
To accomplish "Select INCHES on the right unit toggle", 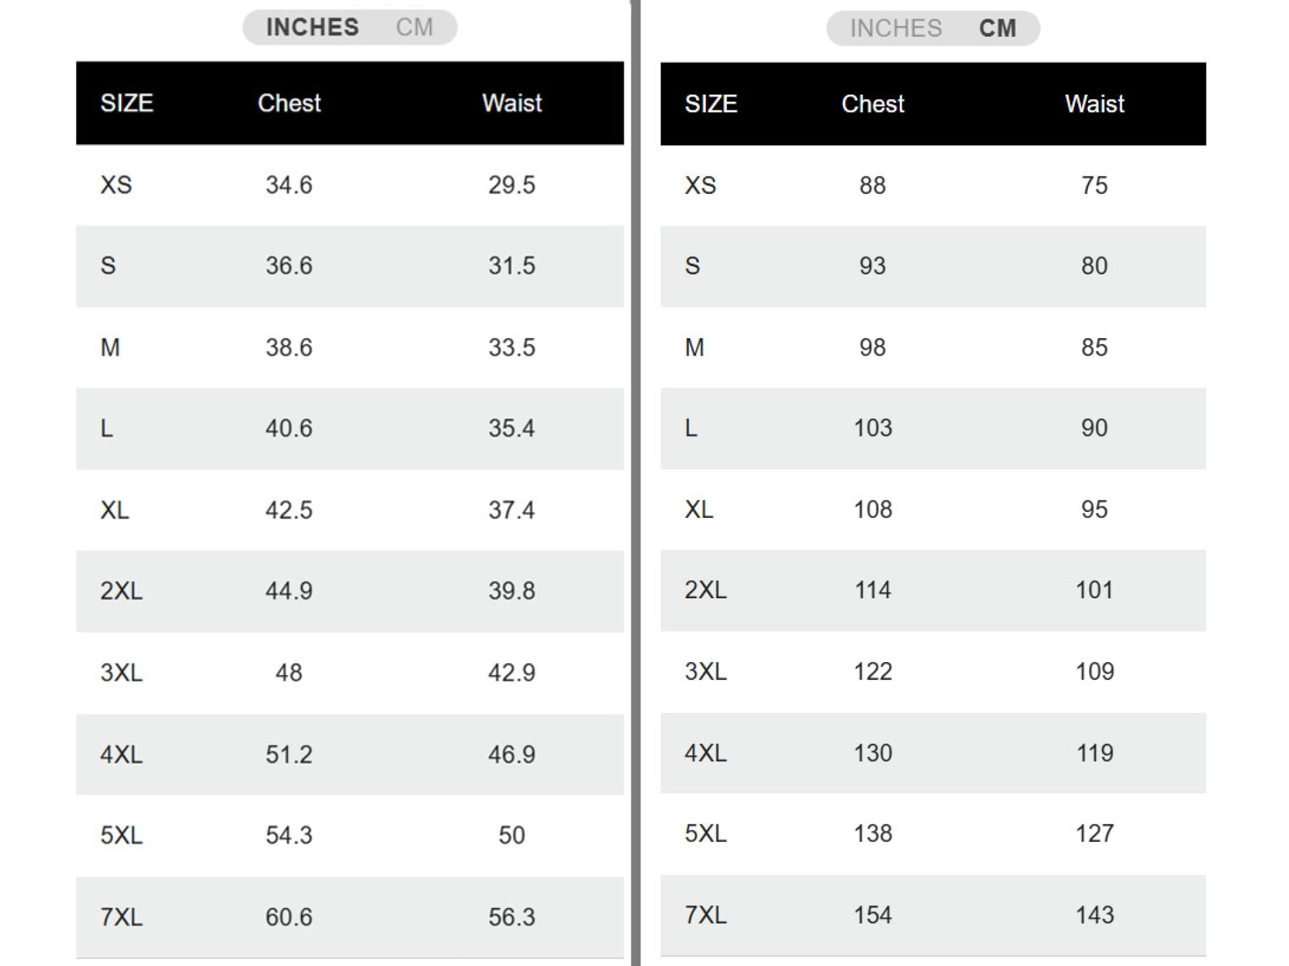I will click(896, 28).
